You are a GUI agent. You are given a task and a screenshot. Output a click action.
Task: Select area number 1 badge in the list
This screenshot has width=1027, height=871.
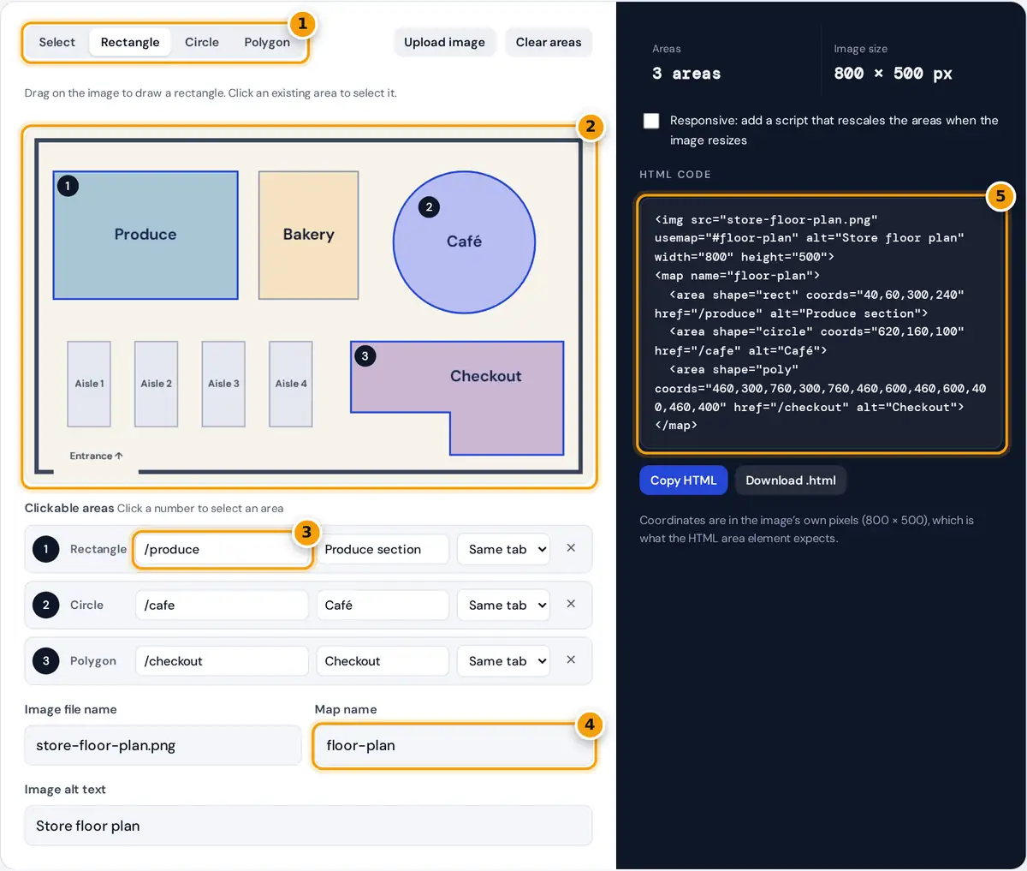click(x=46, y=549)
